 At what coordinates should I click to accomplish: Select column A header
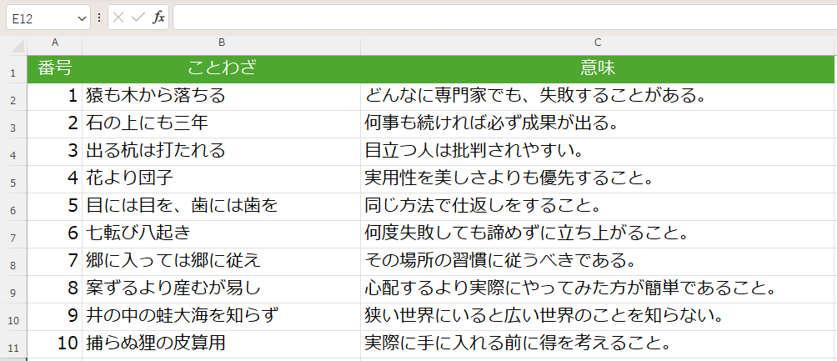coord(55,43)
